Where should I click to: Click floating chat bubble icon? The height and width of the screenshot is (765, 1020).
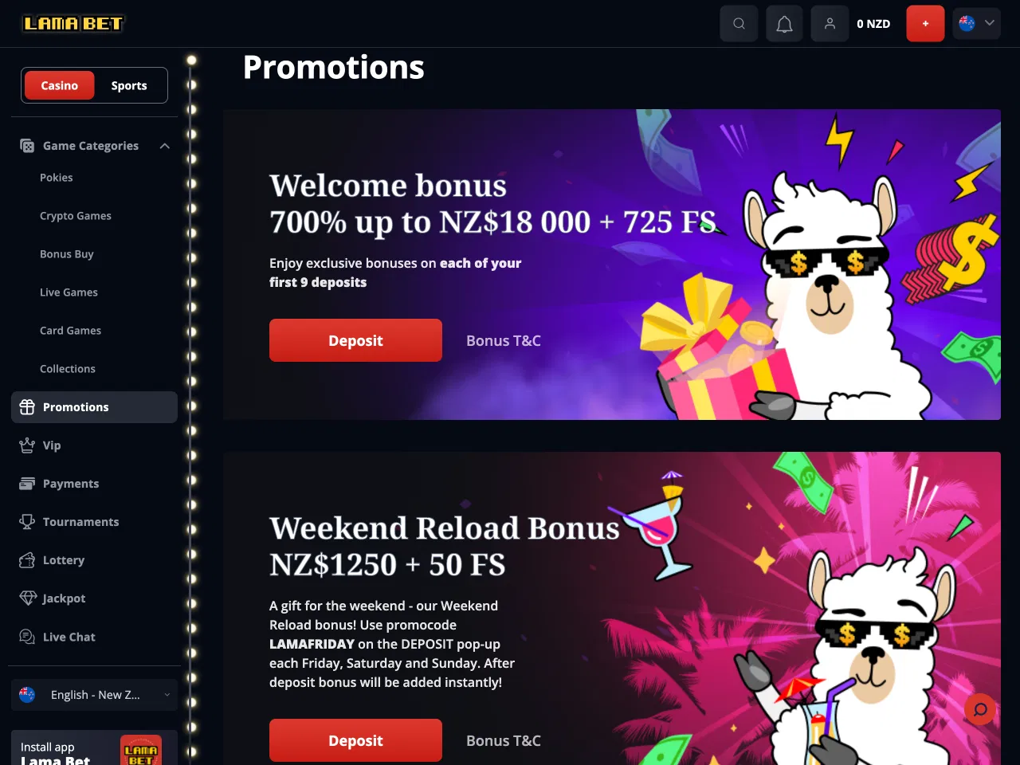pyautogui.click(x=980, y=708)
